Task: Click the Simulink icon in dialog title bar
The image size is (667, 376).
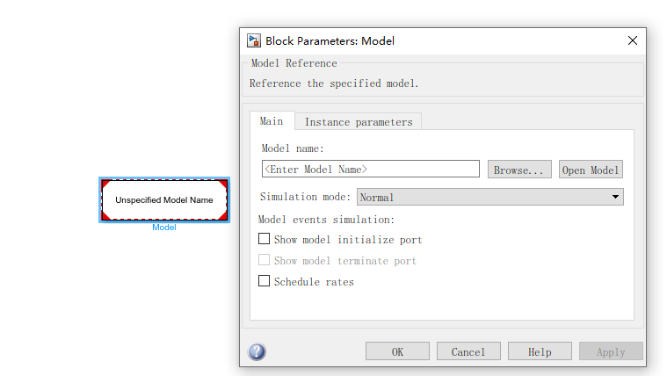Action: (x=254, y=40)
